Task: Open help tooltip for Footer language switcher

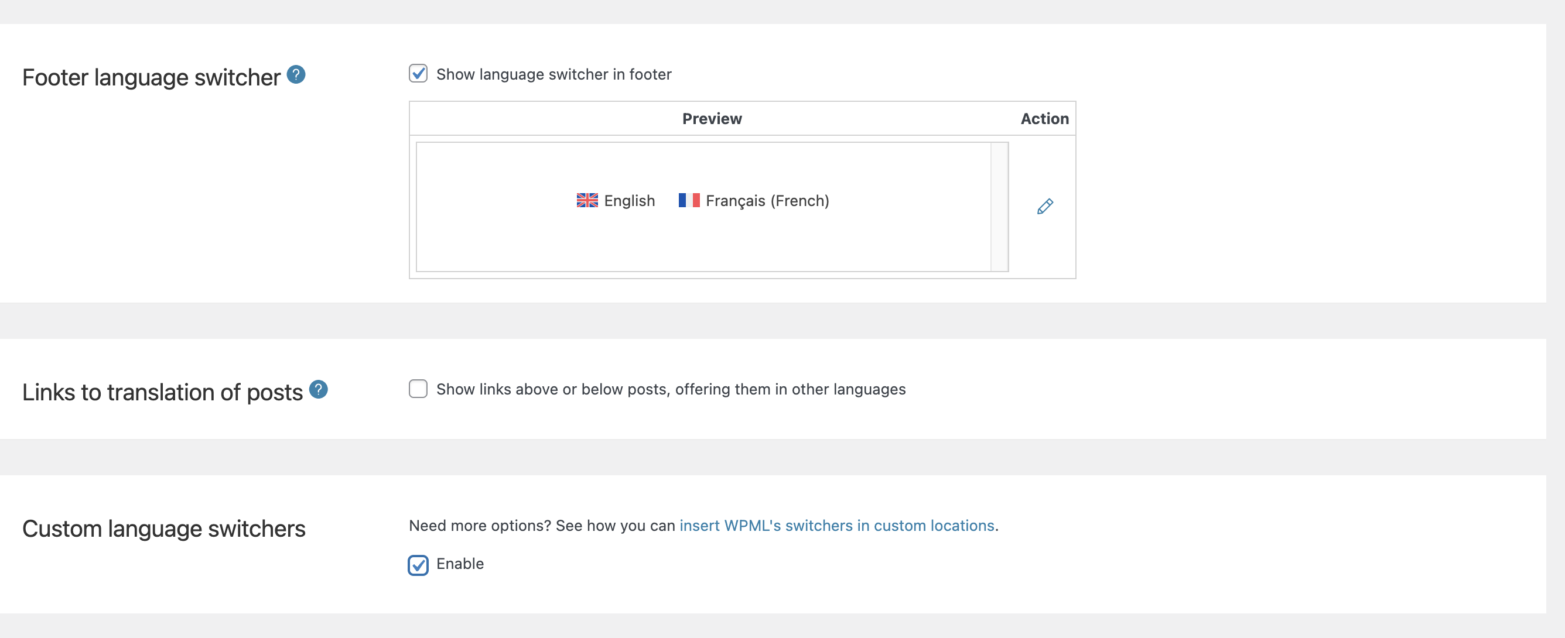Action: 296,75
